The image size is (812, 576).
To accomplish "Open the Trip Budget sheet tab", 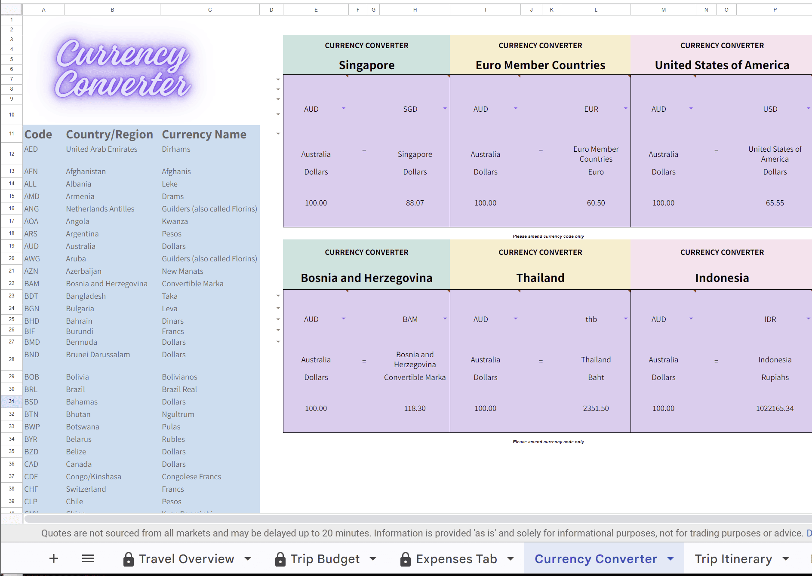I will 325,559.
